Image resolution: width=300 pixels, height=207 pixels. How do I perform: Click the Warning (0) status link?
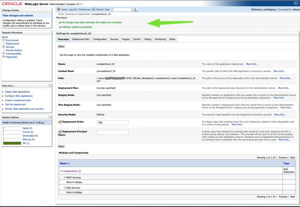[28, 139]
